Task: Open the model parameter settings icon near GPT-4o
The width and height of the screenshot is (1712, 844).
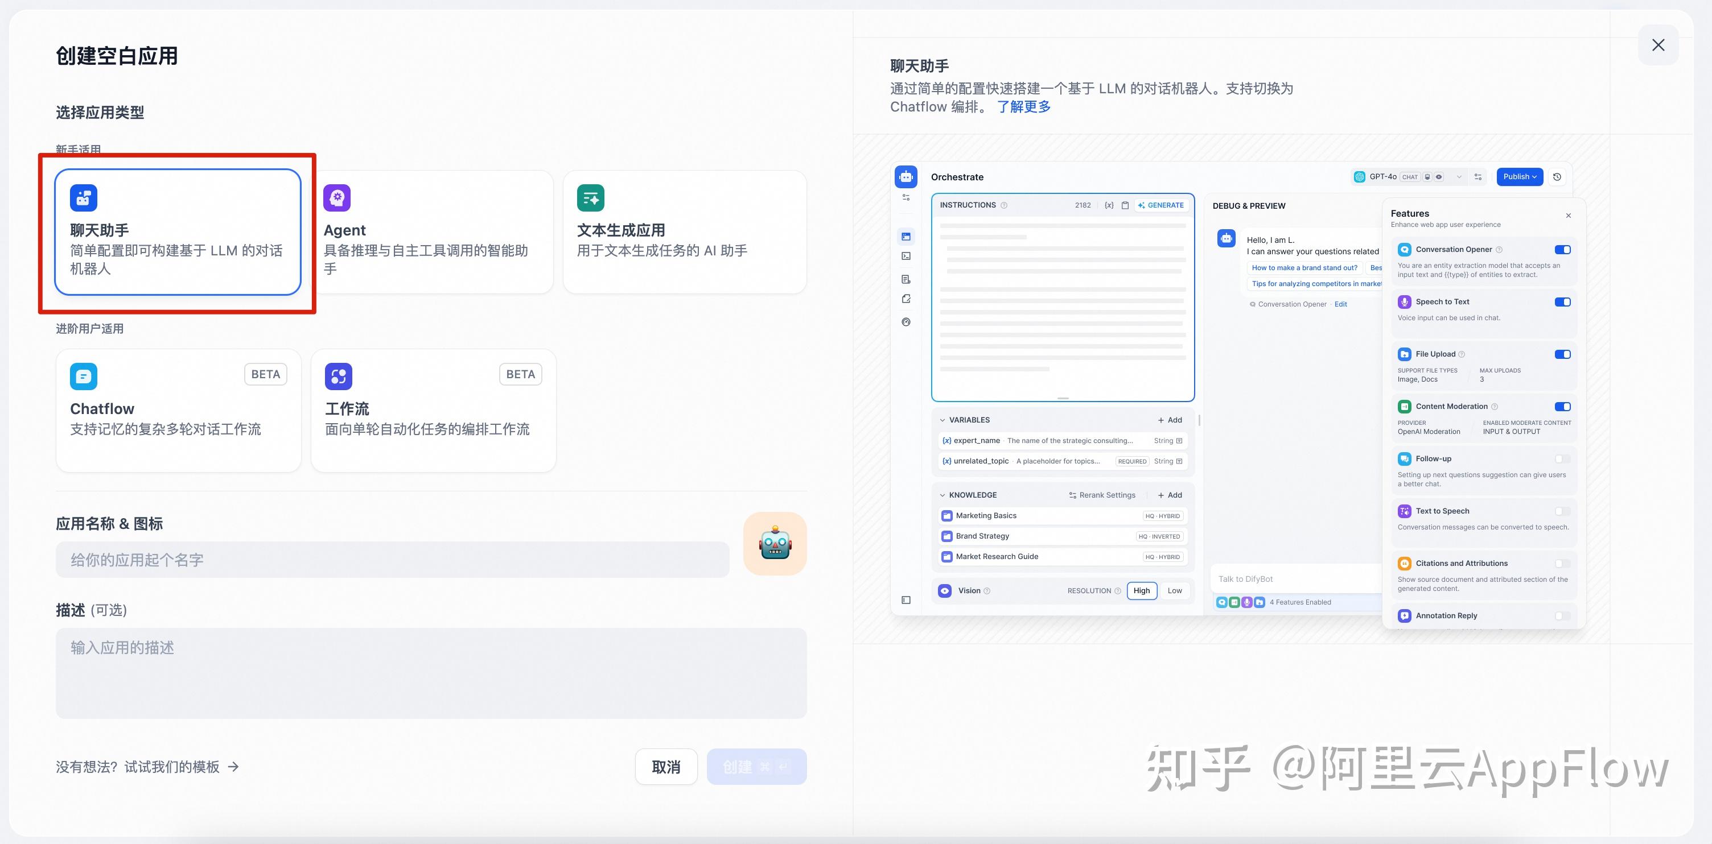Action: coord(1478,177)
